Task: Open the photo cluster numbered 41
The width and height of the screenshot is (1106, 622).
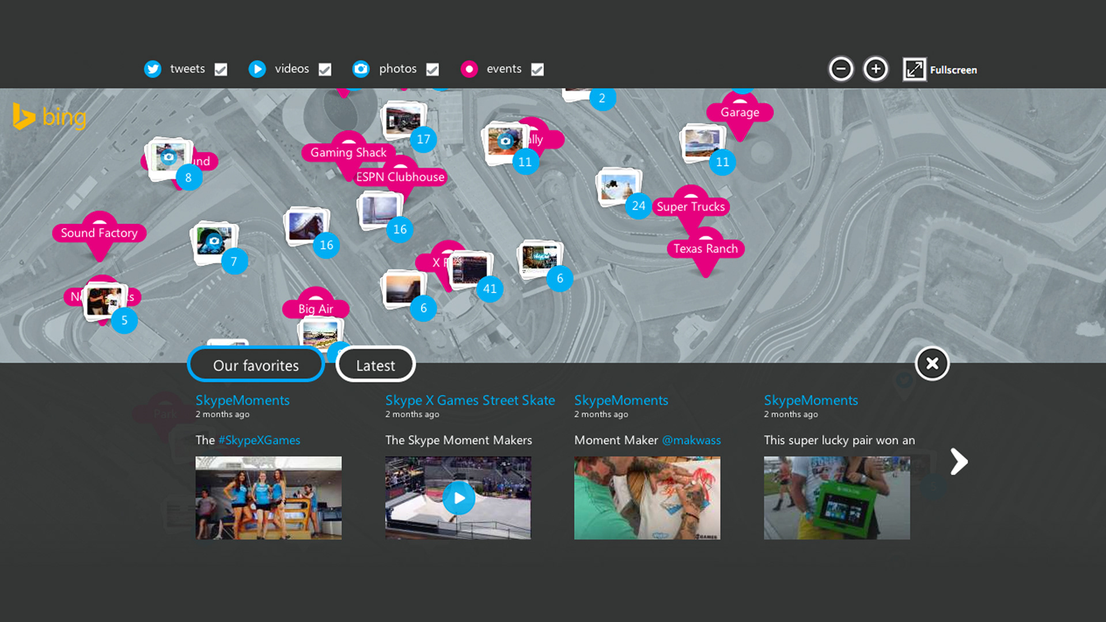Action: [x=490, y=289]
